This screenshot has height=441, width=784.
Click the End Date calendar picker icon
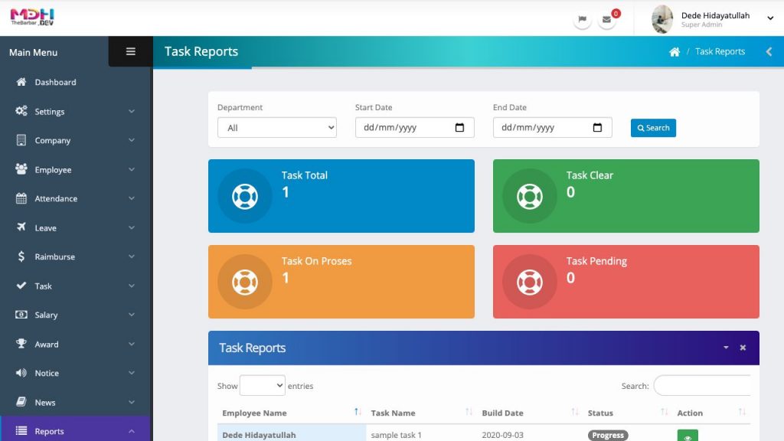(597, 128)
